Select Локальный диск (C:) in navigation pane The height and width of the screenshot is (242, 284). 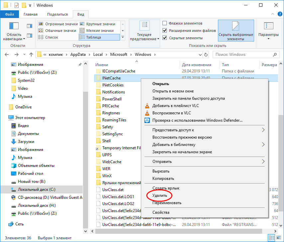[x=42, y=189]
